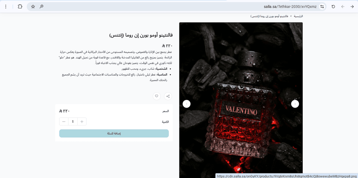
Task: Share this product via share icon
Action: pos(168,96)
